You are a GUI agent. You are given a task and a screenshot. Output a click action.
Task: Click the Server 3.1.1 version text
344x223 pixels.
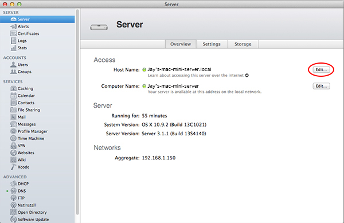coord(174,134)
